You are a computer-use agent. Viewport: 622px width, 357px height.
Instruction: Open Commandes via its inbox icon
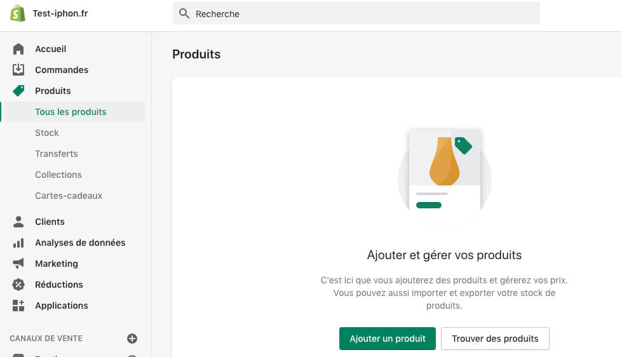click(x=18, y=70)
